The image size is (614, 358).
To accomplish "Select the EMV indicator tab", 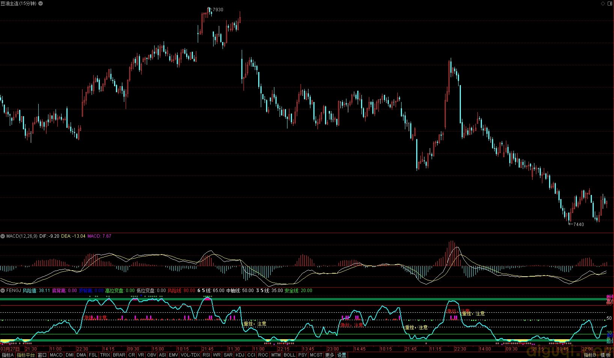I will (x=174, y=355).
